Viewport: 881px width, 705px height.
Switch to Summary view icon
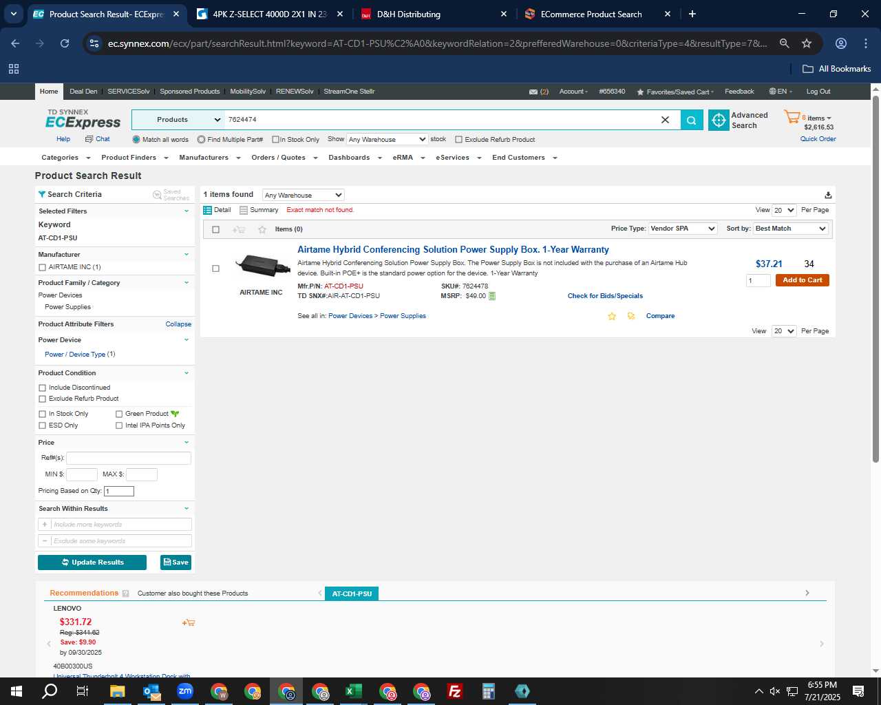click(244, 210)
